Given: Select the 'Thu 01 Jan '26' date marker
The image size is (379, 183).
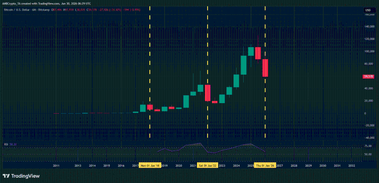Looking at the screenshot, I should (x=266, y=165).
